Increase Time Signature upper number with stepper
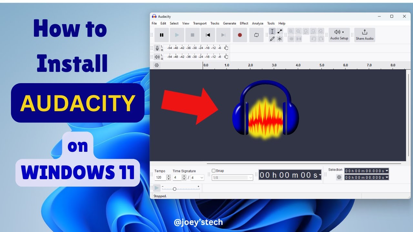 point(184,176)
